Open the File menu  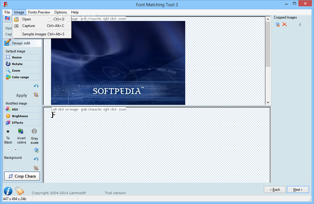pyautogui.click(x=7, y=12)
